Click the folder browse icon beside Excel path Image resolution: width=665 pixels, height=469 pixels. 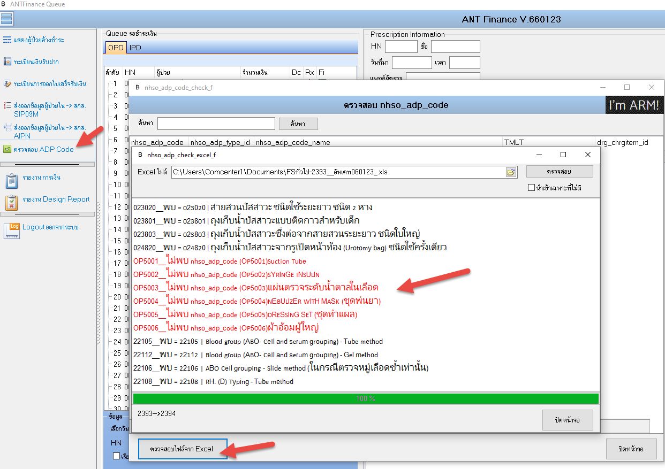coord(511,172)
